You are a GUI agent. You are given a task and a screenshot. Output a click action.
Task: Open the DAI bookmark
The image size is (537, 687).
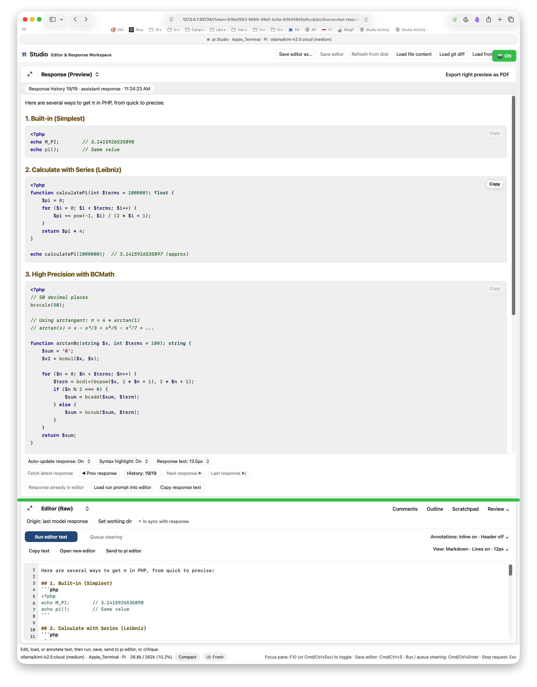[x=117, y=30]
